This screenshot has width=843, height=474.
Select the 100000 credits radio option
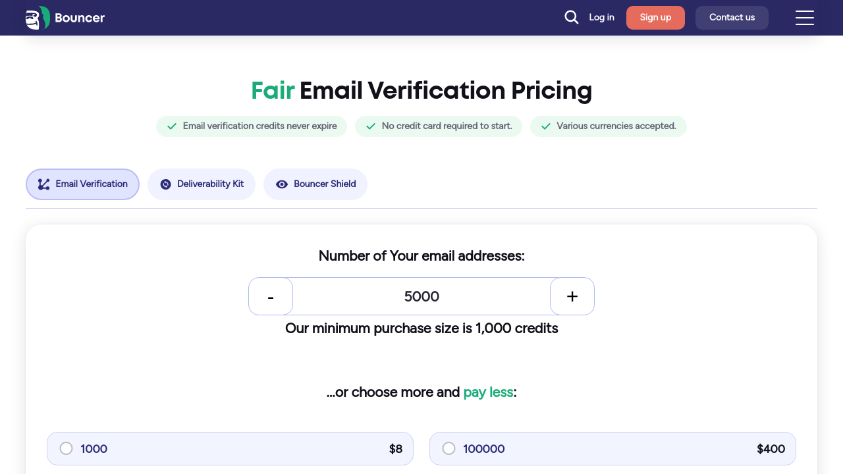pos(449,448)
